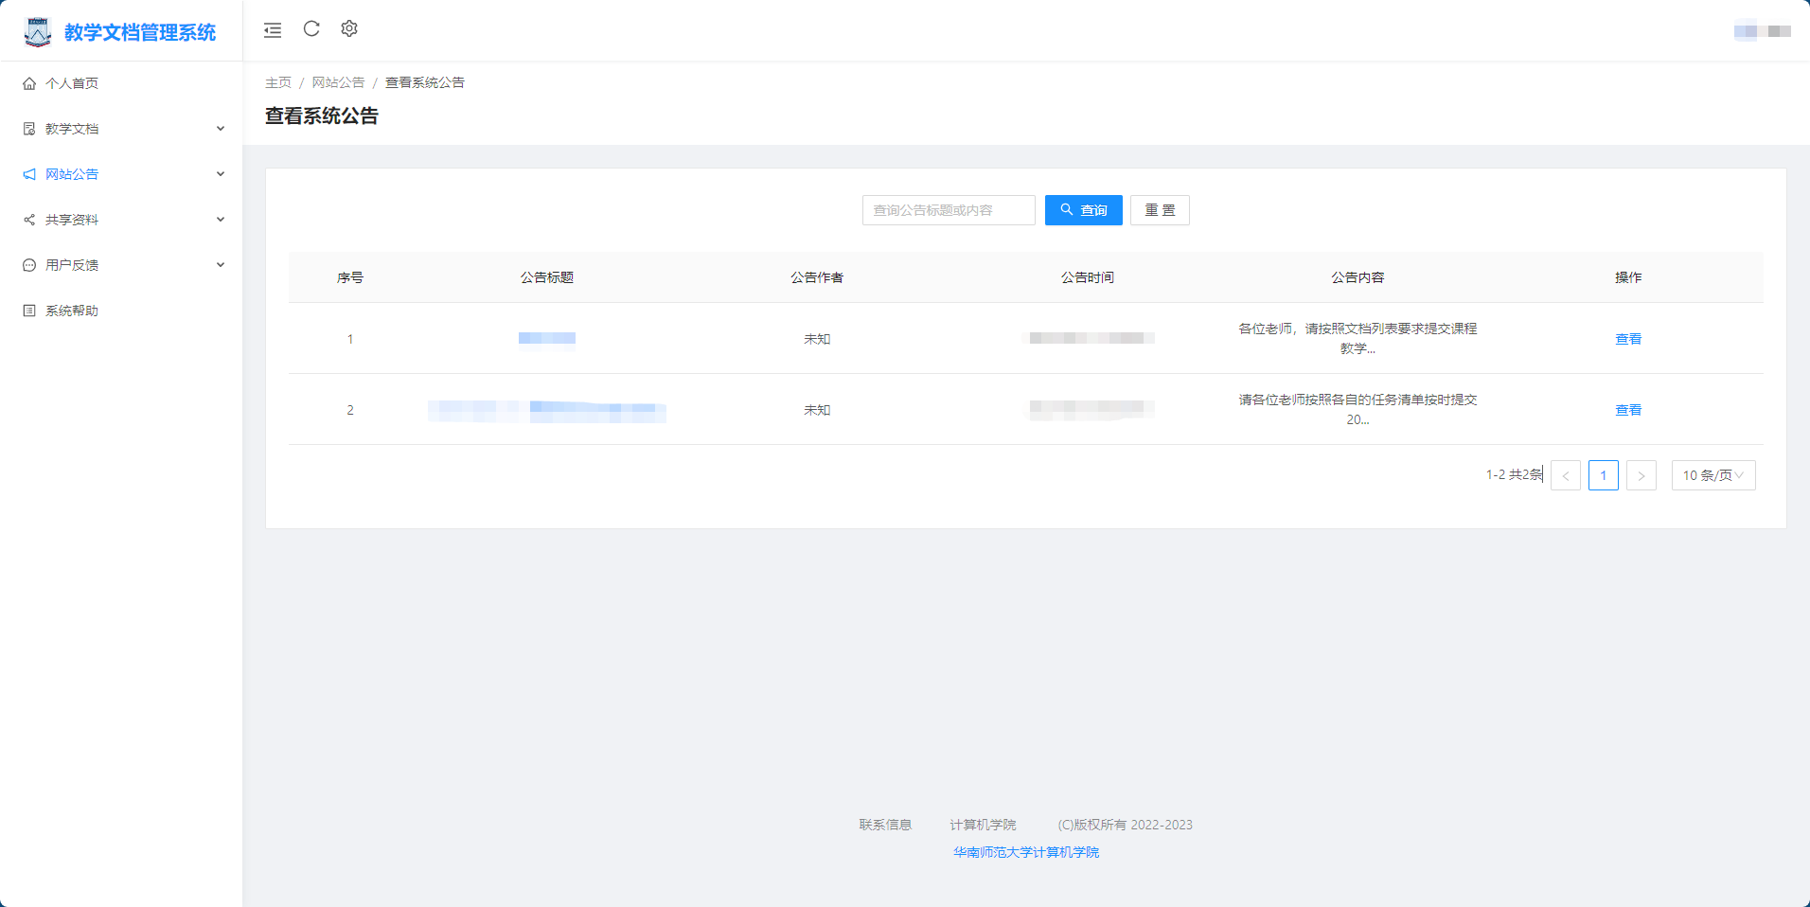Click 未知 author in row 1

click(x=817, y=339)
